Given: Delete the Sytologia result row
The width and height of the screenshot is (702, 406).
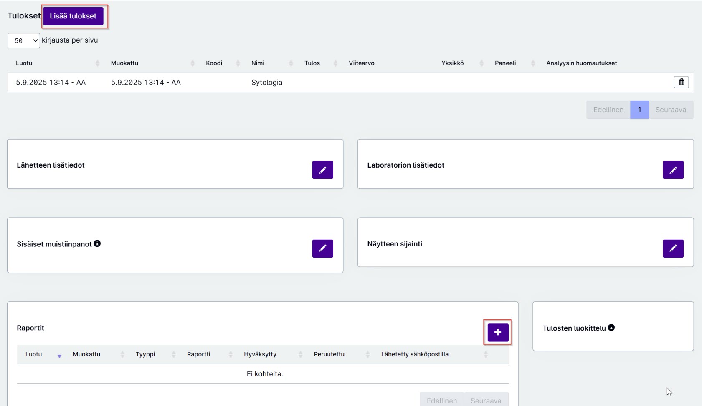Looking at the screenshot, I should click(681, 82).
